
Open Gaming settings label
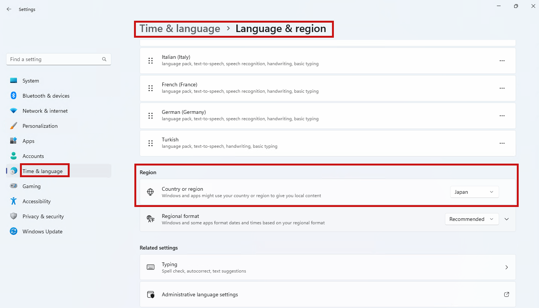coord(32,186)
